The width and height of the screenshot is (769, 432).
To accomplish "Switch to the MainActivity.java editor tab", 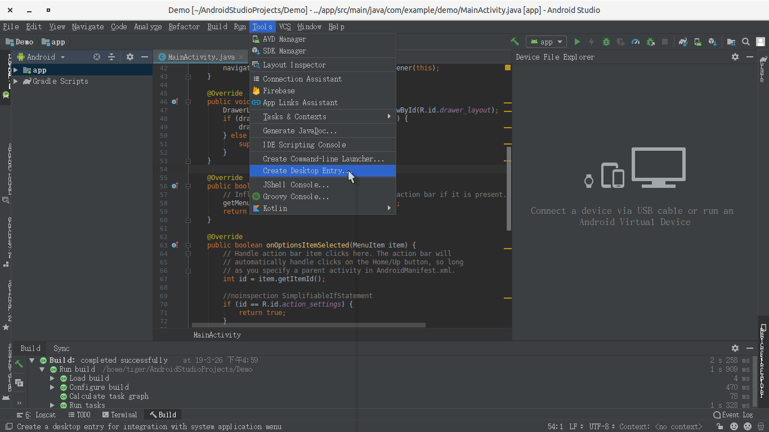I will click(201, 57).
